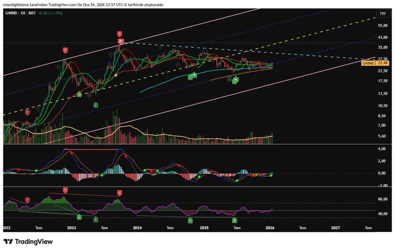Click dark red 'r' marker in RSI pane, 2022
The image size is (395, 251).
pos(27,200)
